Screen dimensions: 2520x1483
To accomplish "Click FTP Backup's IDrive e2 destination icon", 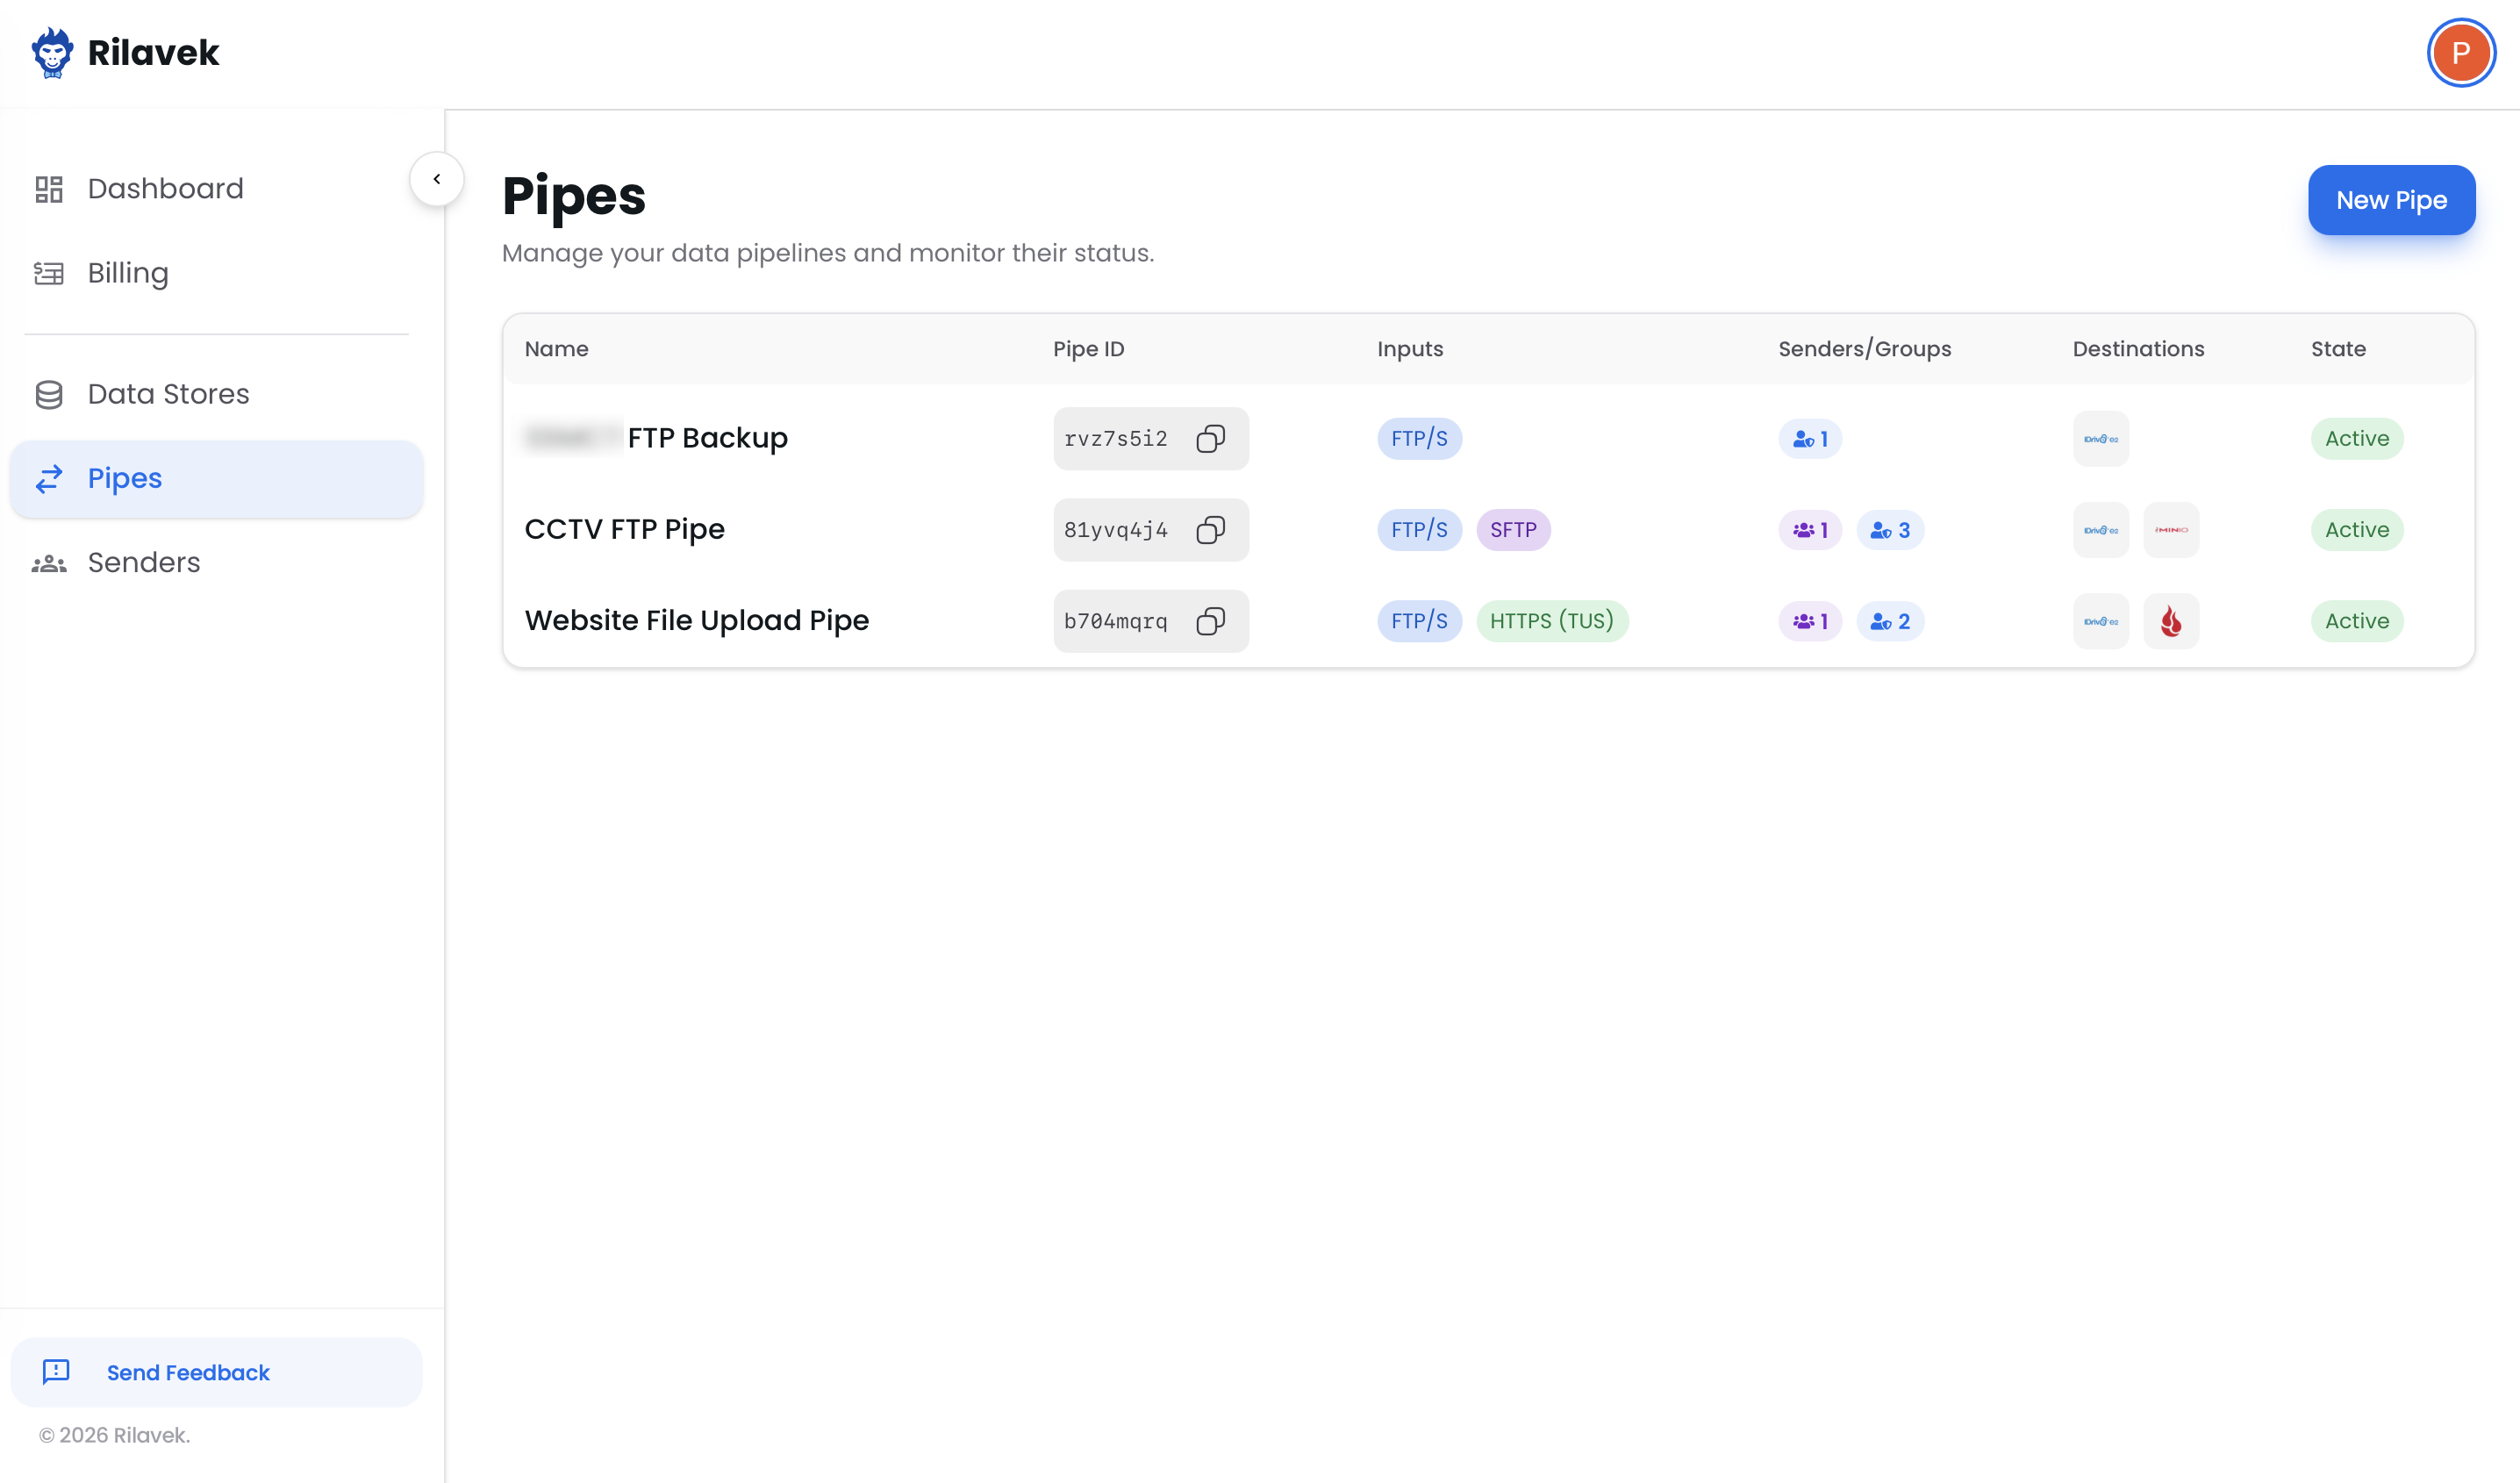I will [2100, 438].
